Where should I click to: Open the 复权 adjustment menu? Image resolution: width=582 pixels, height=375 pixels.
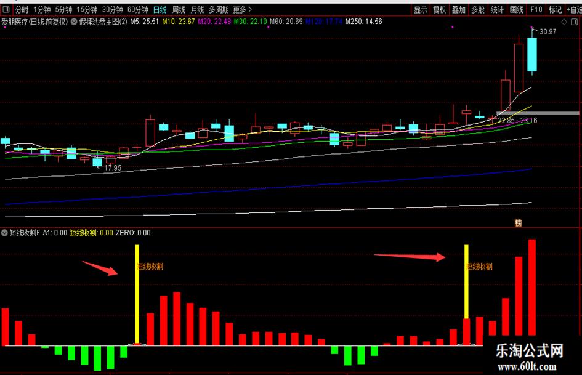click(440, 10)
